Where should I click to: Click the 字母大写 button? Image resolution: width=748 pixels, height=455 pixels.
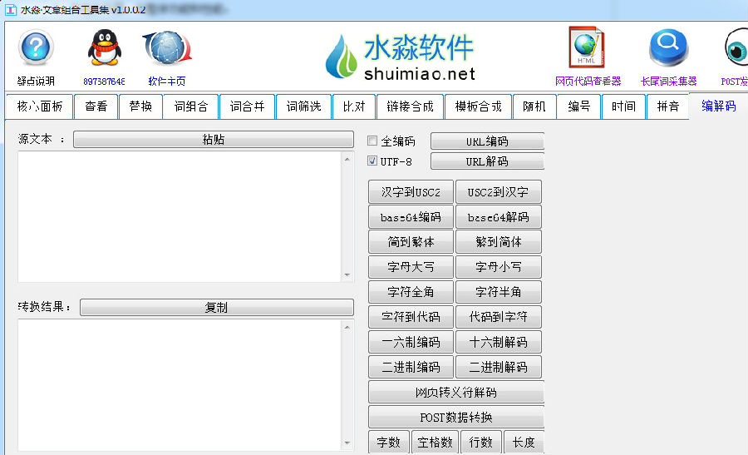pyautogui.click(x=411, y=267)
